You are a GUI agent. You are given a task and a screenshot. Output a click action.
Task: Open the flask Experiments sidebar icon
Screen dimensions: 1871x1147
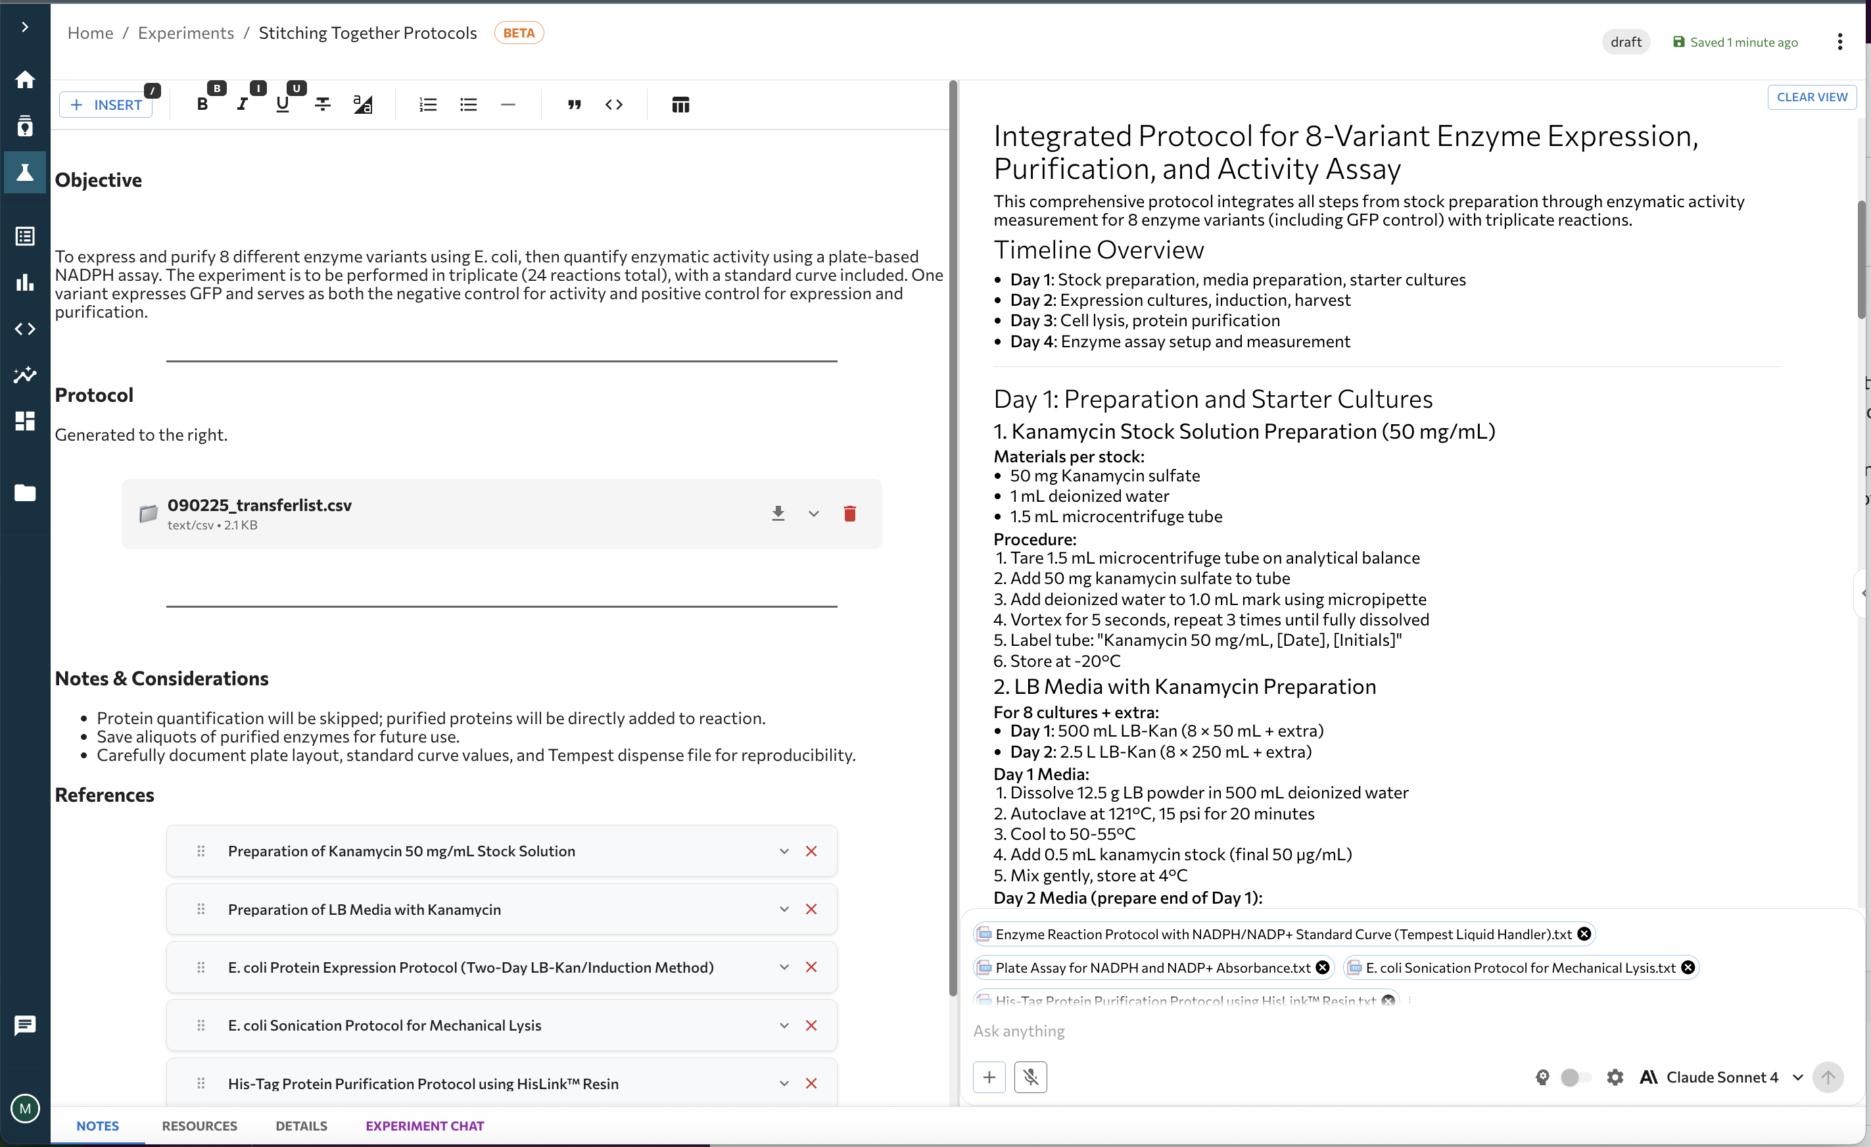click(25, 173)
